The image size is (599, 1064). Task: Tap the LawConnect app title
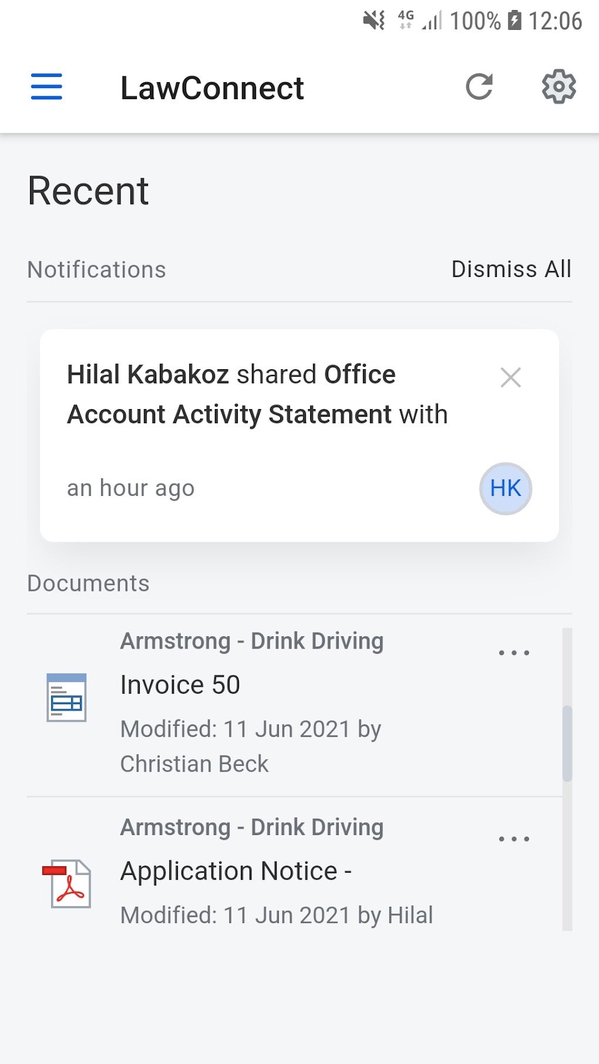(212, 88)
